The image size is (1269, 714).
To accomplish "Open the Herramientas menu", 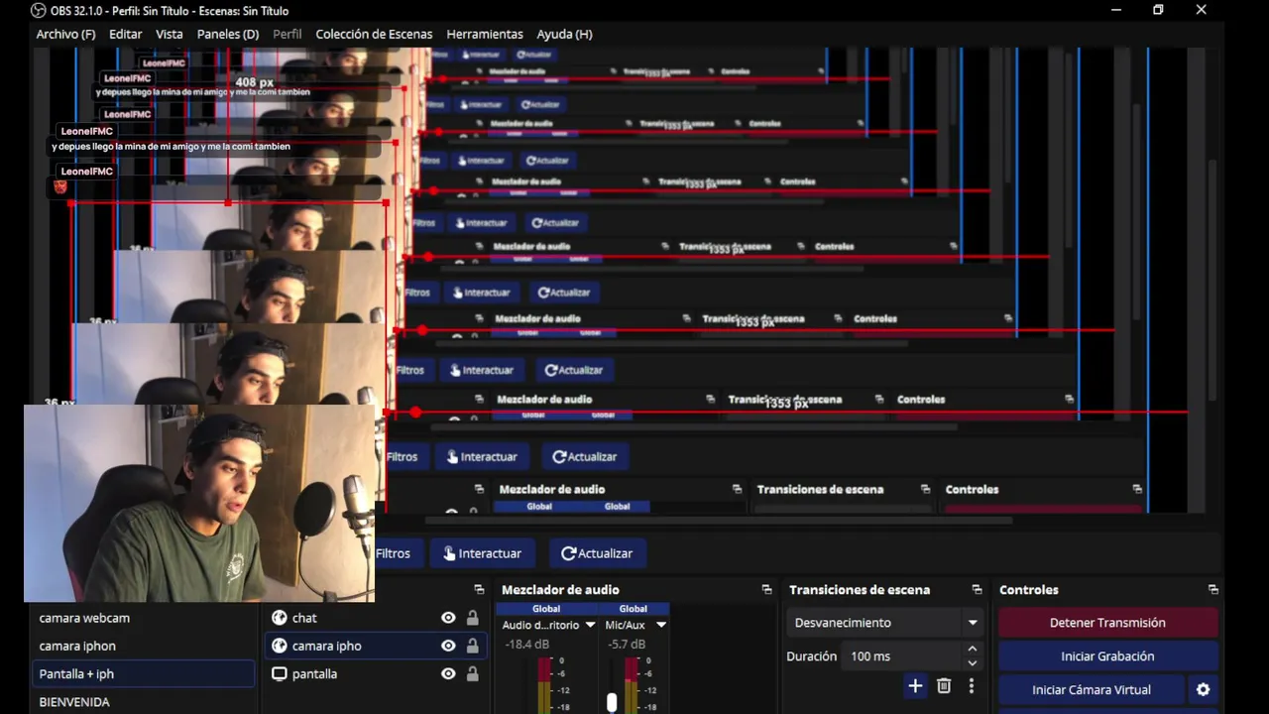I will (485, 34).
